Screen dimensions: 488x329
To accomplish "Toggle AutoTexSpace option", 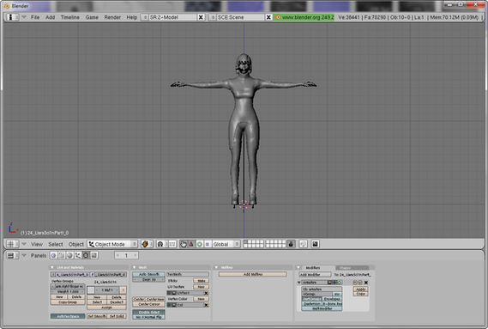I will pos(68,316).
